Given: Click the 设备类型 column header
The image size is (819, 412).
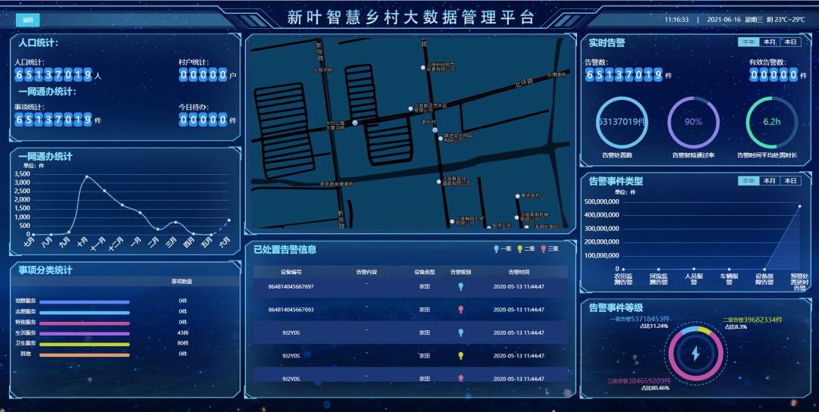Looking at the screenshot, I should pos(425,272).
